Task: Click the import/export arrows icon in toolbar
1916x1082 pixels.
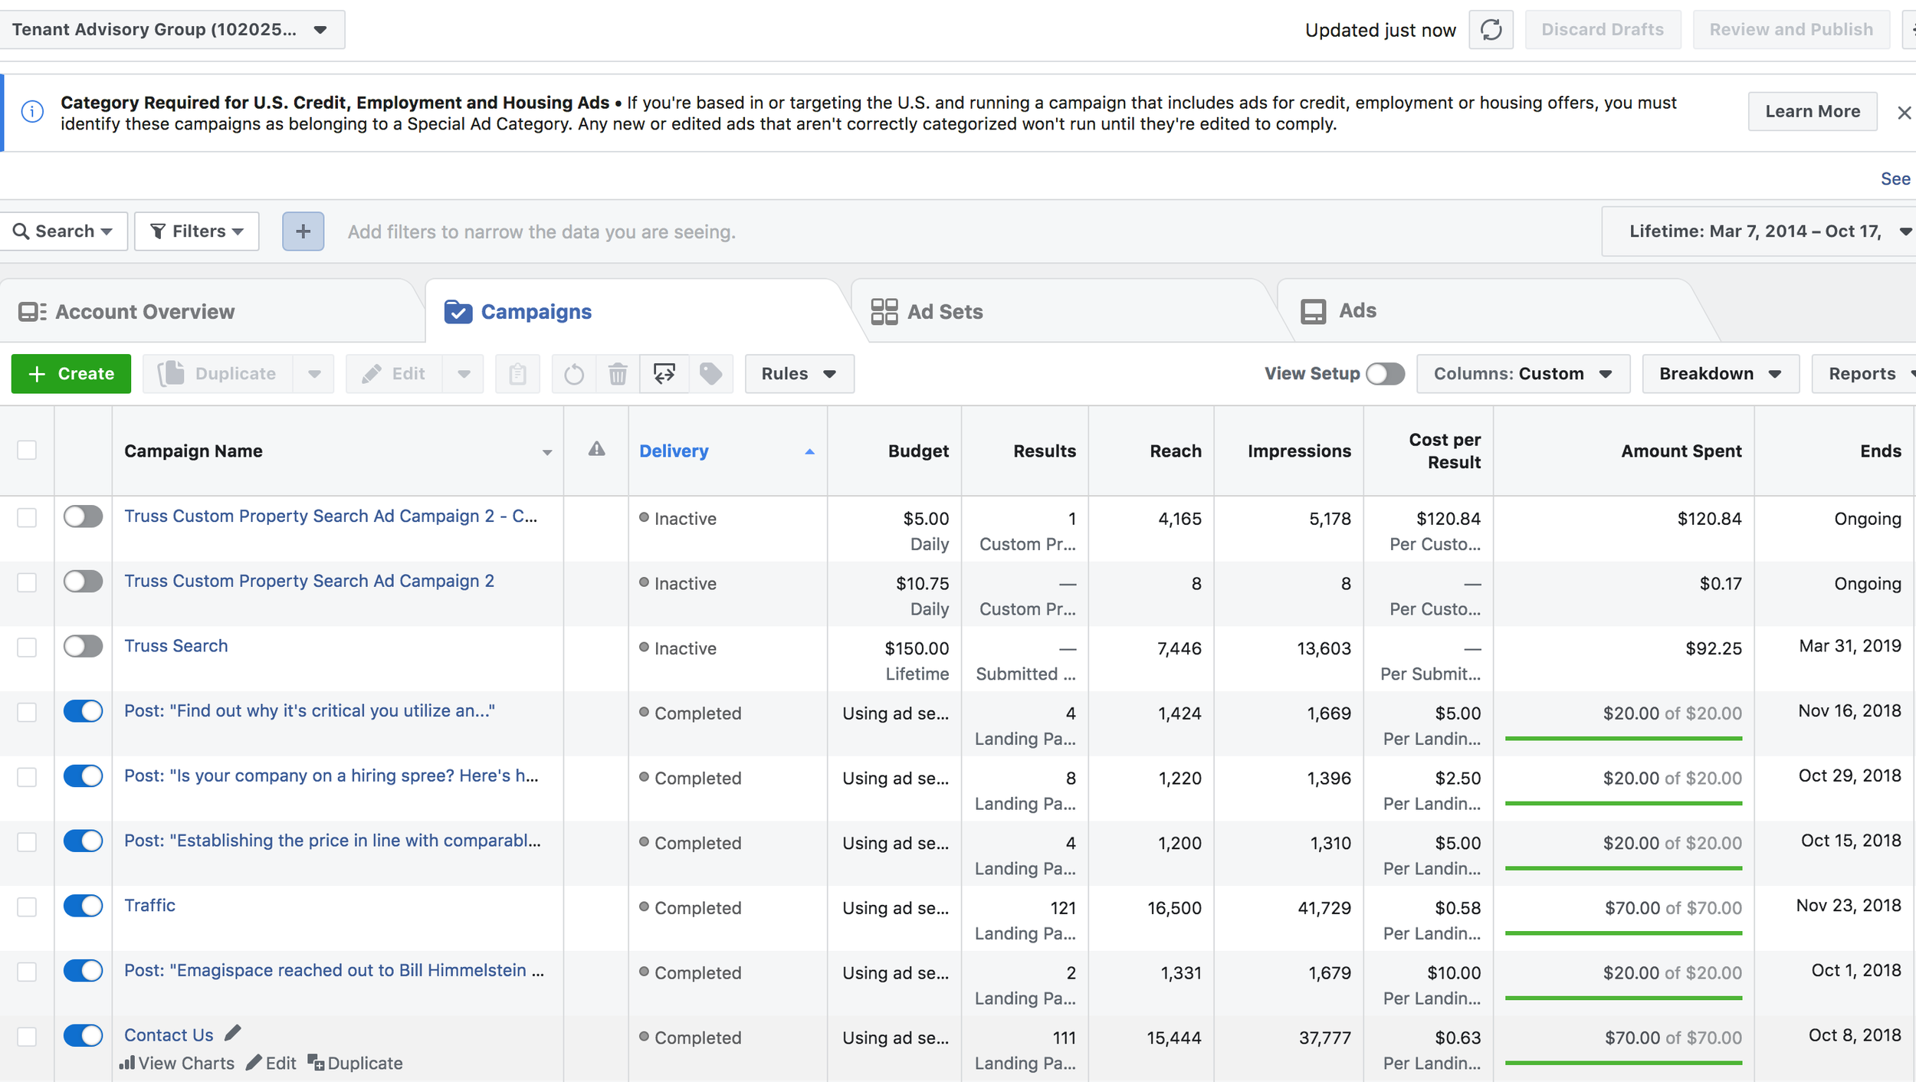Action: click(664, 374)
